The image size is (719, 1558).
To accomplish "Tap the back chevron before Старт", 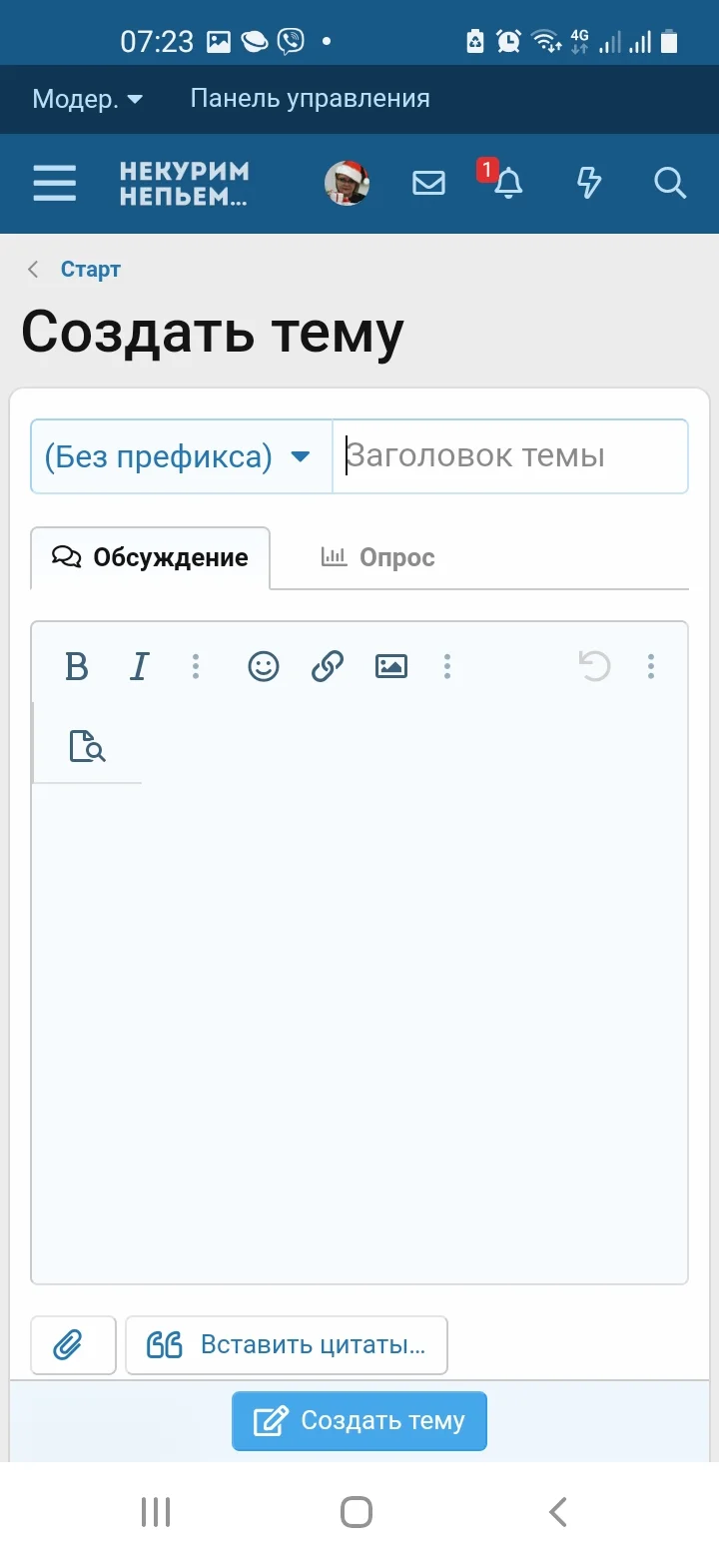I will click(x=34, y=270).
